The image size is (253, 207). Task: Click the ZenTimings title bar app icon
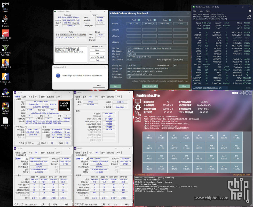[194, 7]
